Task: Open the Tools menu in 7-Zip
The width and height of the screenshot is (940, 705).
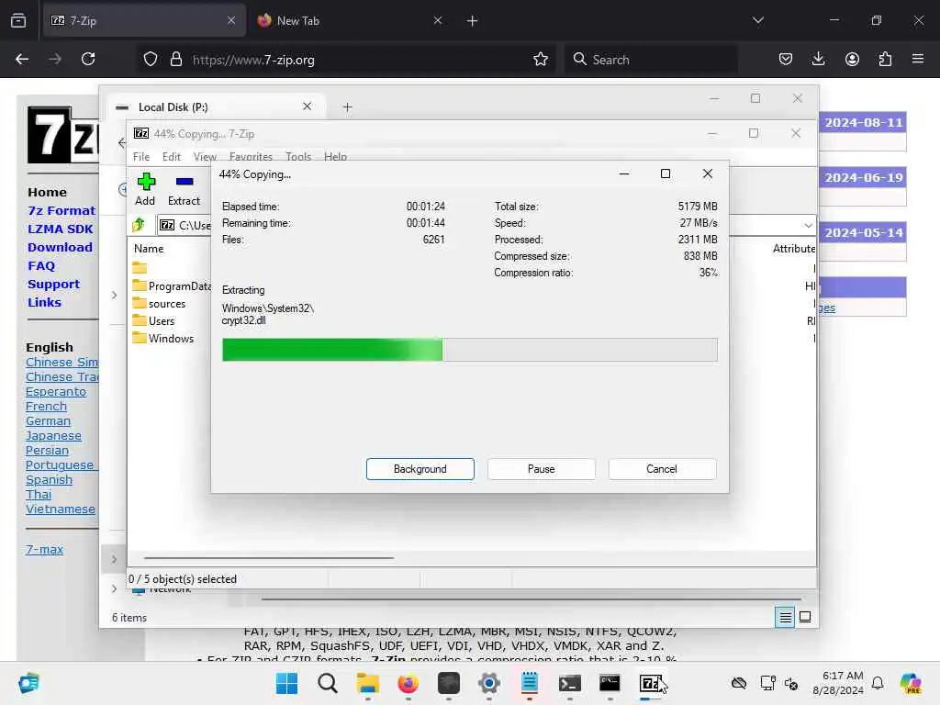Action: coord(298,156)
